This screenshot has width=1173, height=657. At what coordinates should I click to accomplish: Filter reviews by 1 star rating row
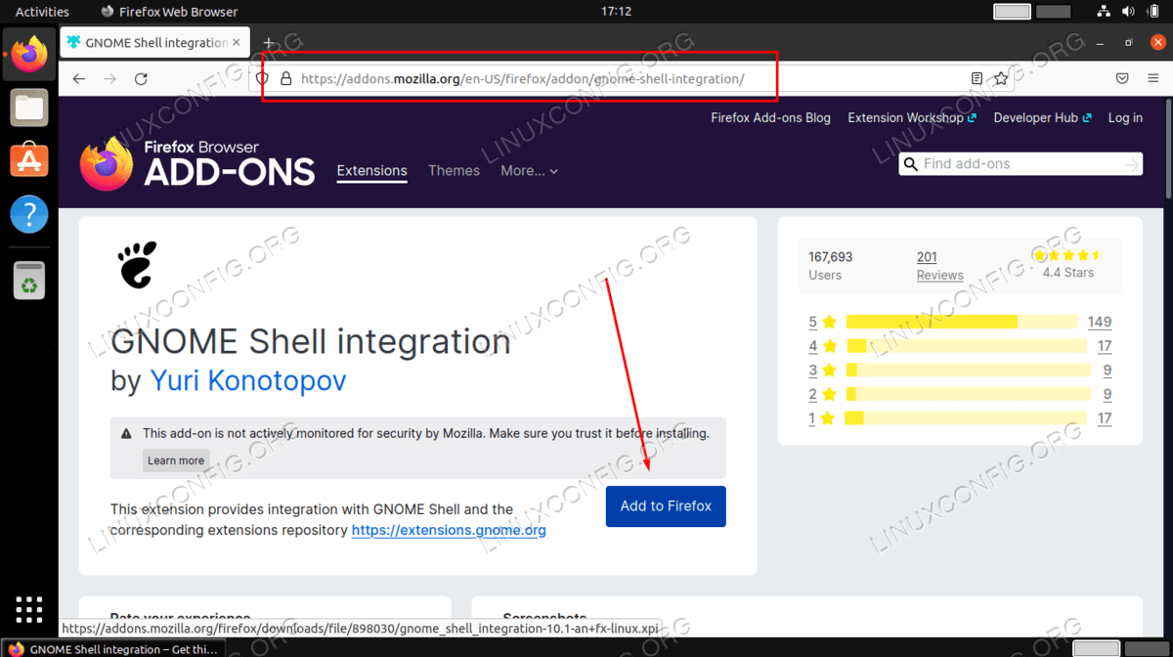(x=960, y=418)
